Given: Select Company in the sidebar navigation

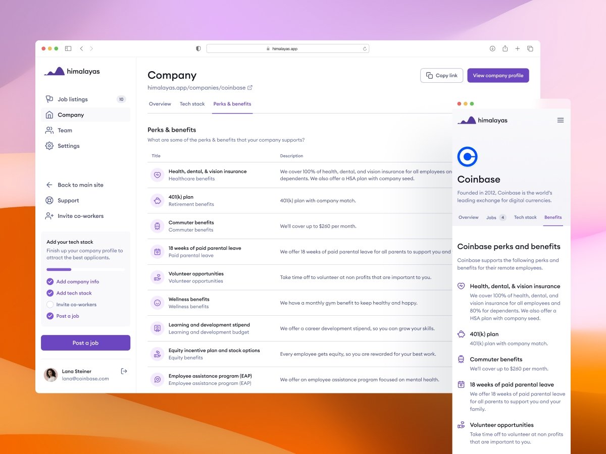Looking at the screenshot, I should [85, 115].
